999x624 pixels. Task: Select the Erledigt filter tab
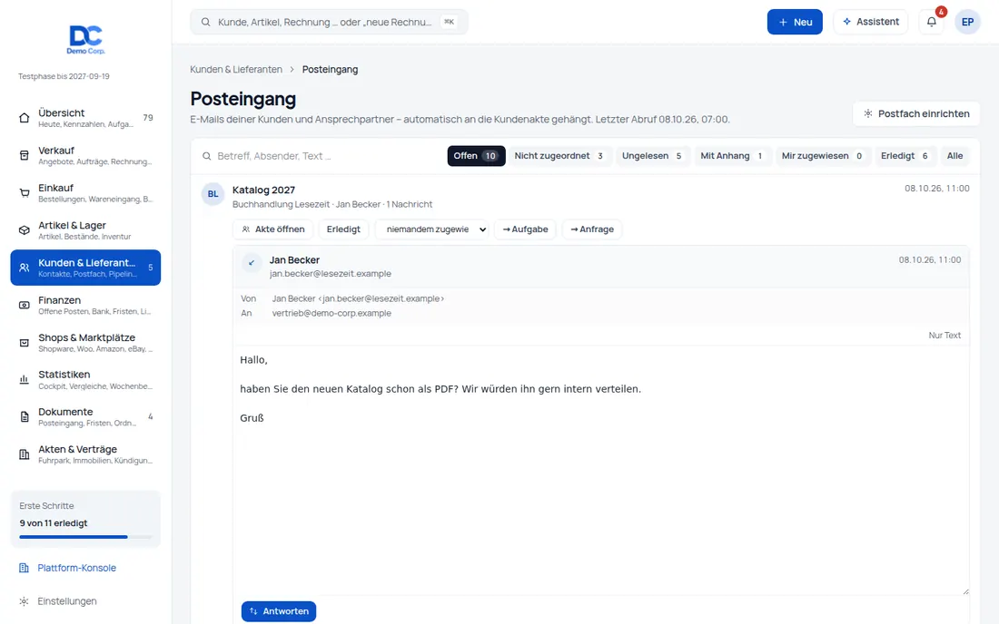[x=905, y=156]
